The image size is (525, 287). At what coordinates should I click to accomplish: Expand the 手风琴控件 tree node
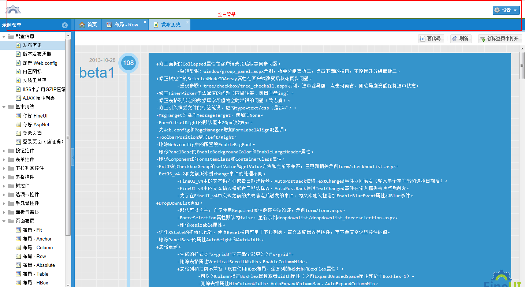pyautogui.click(x=4, y=203)
